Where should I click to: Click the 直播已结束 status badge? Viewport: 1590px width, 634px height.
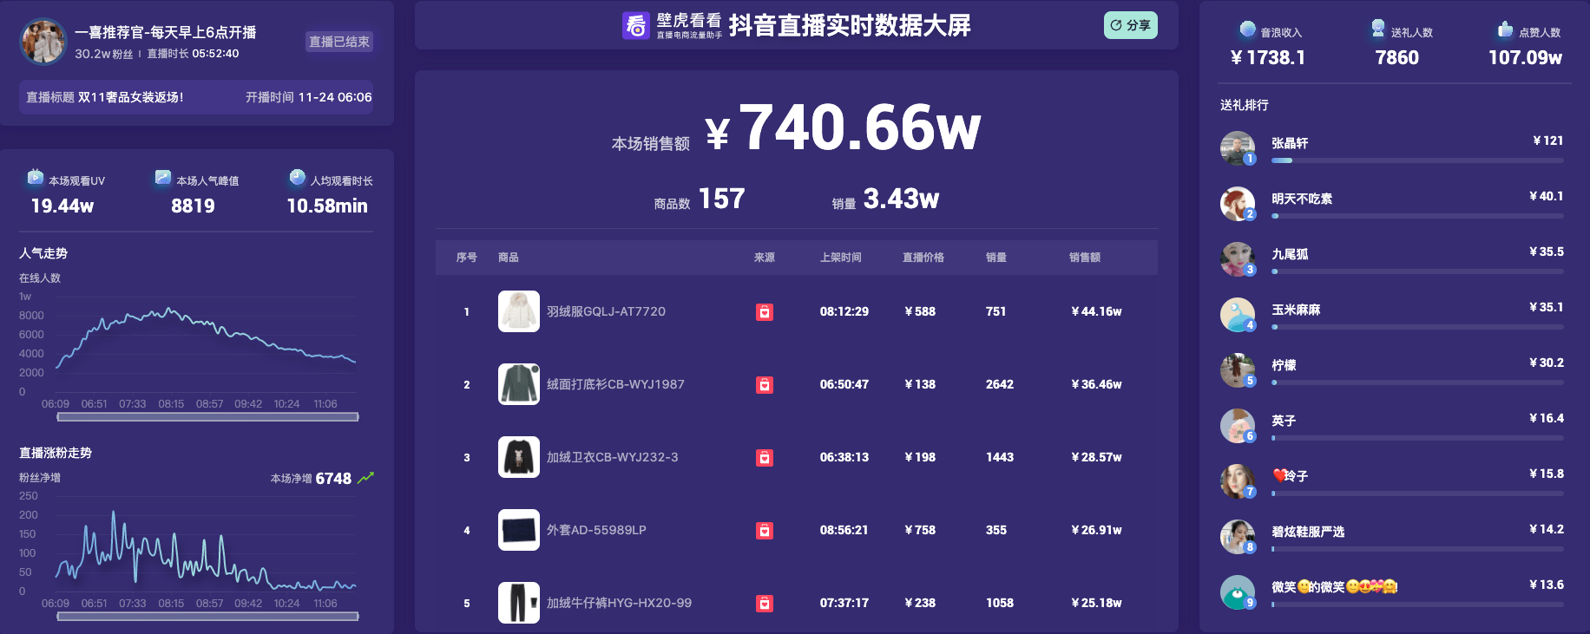click(339, 41)
